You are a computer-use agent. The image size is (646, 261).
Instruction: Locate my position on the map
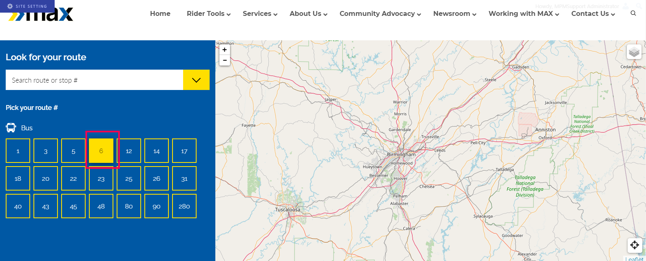(x=635, y=245)
